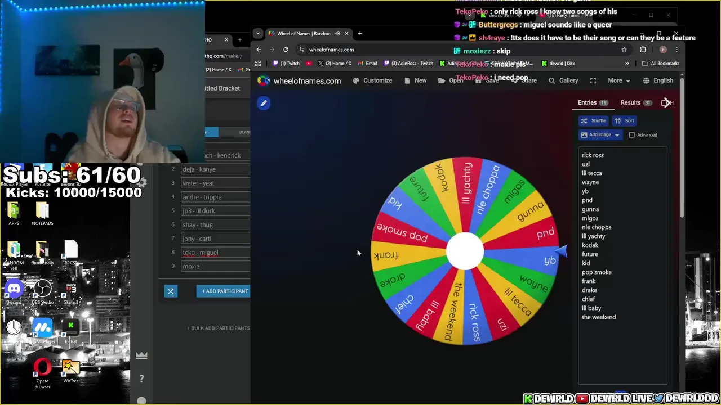
Task: Open the (1) Twitch bookmark
Action: pyautogui.click(x=286, y=64)
